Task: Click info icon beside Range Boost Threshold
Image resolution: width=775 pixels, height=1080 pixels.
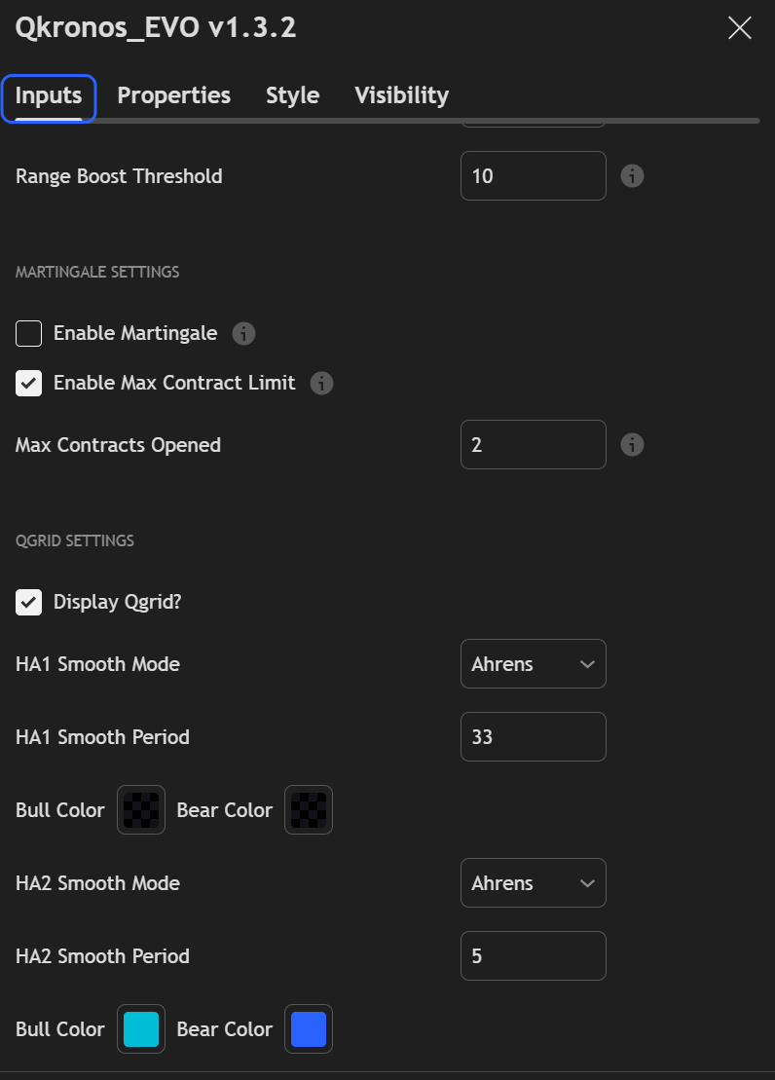Action: (x=633, y=176)
